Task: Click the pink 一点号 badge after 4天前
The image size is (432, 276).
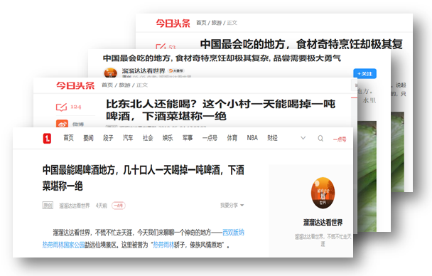Action: tap(119, 206)
